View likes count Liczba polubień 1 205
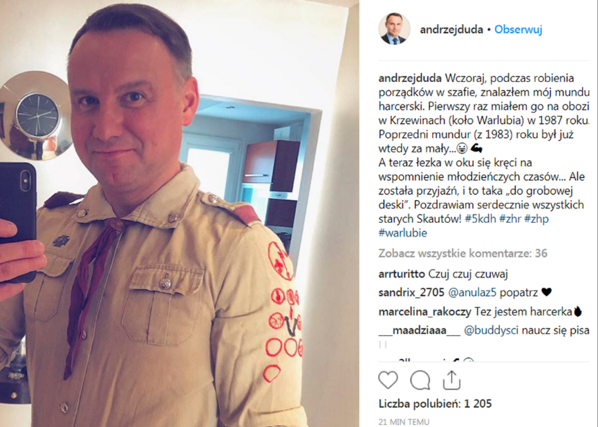The width and height of the screenshot is (598, 427). (435, 404)
